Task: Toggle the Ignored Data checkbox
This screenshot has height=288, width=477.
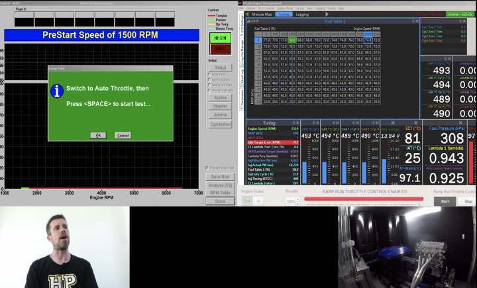Action: [209, 79]
